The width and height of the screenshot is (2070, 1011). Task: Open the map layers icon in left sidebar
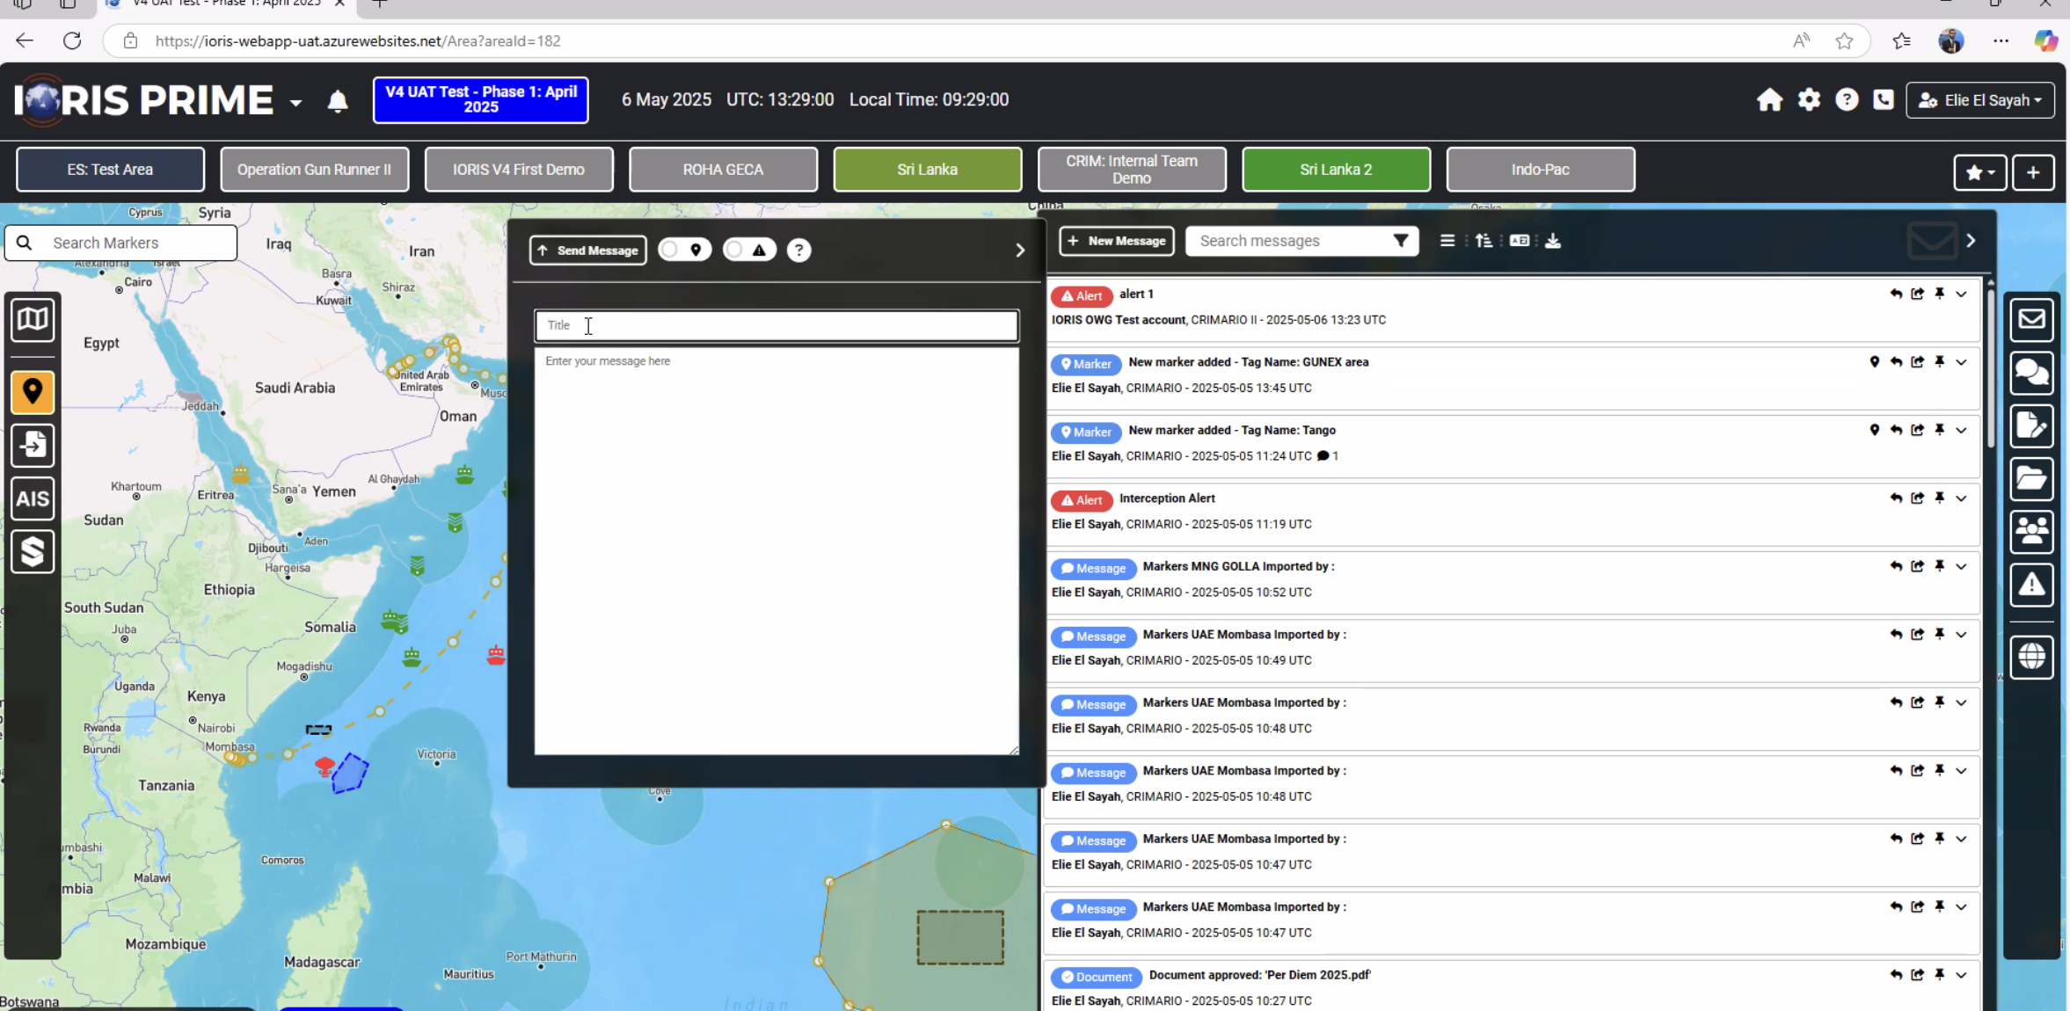tap(33, 319)
